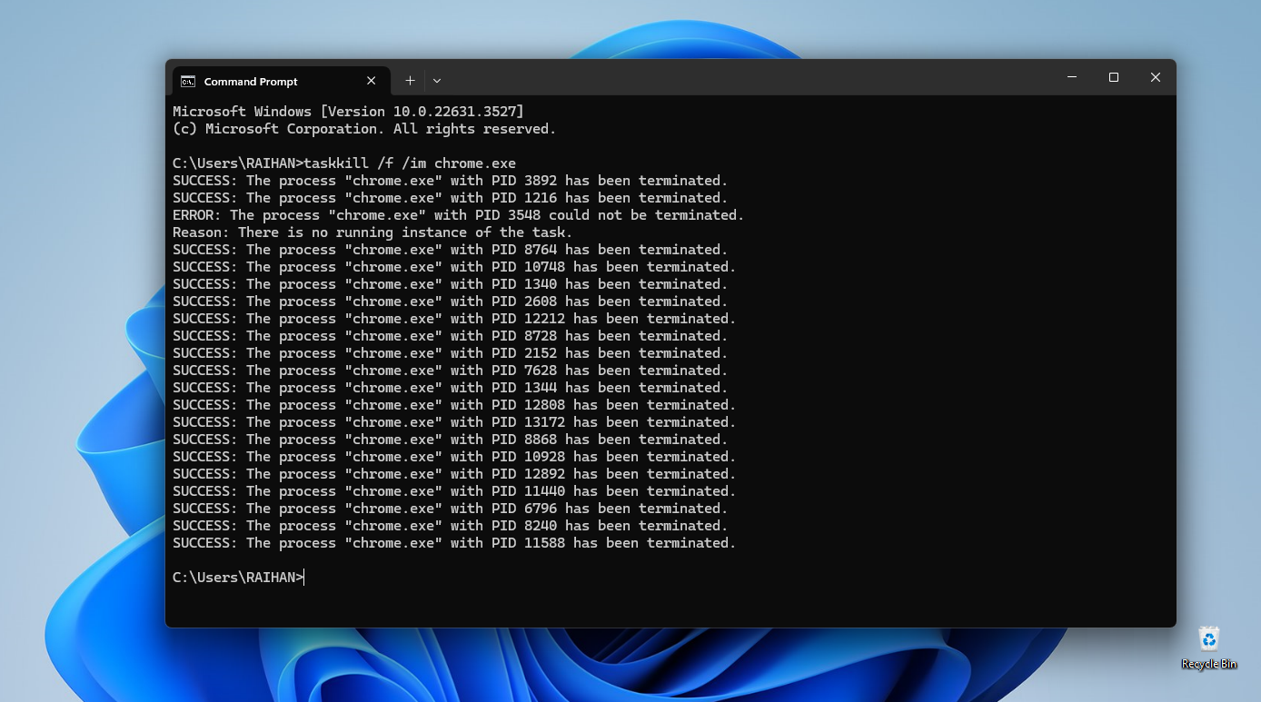Click the 'Reason: There is no running instance' line
Viewport: 1261px width, 702px height.
[x=372, y=232]
